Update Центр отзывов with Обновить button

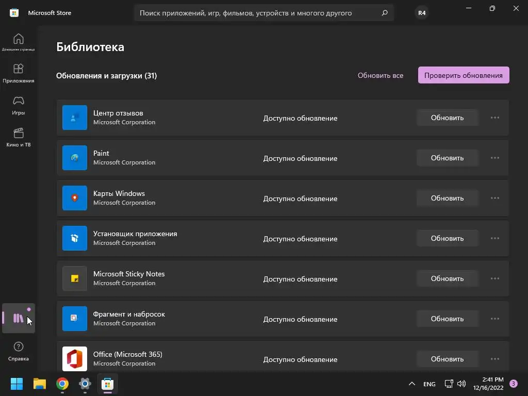click(x=447, y=118)
